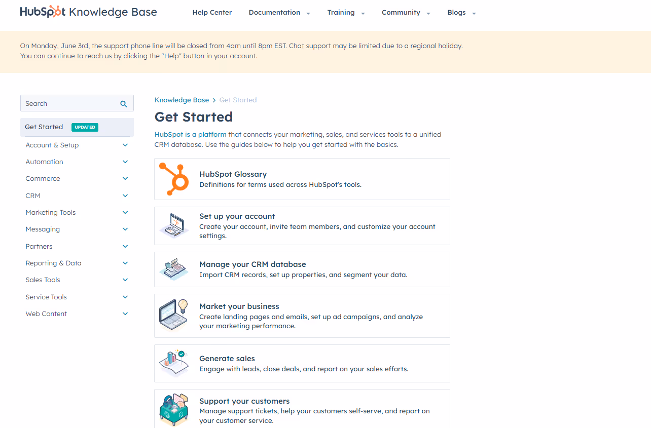Screen dimensions: 651x428
Task: Expand the CRM section chevron
Action: [x=125, y=196]
